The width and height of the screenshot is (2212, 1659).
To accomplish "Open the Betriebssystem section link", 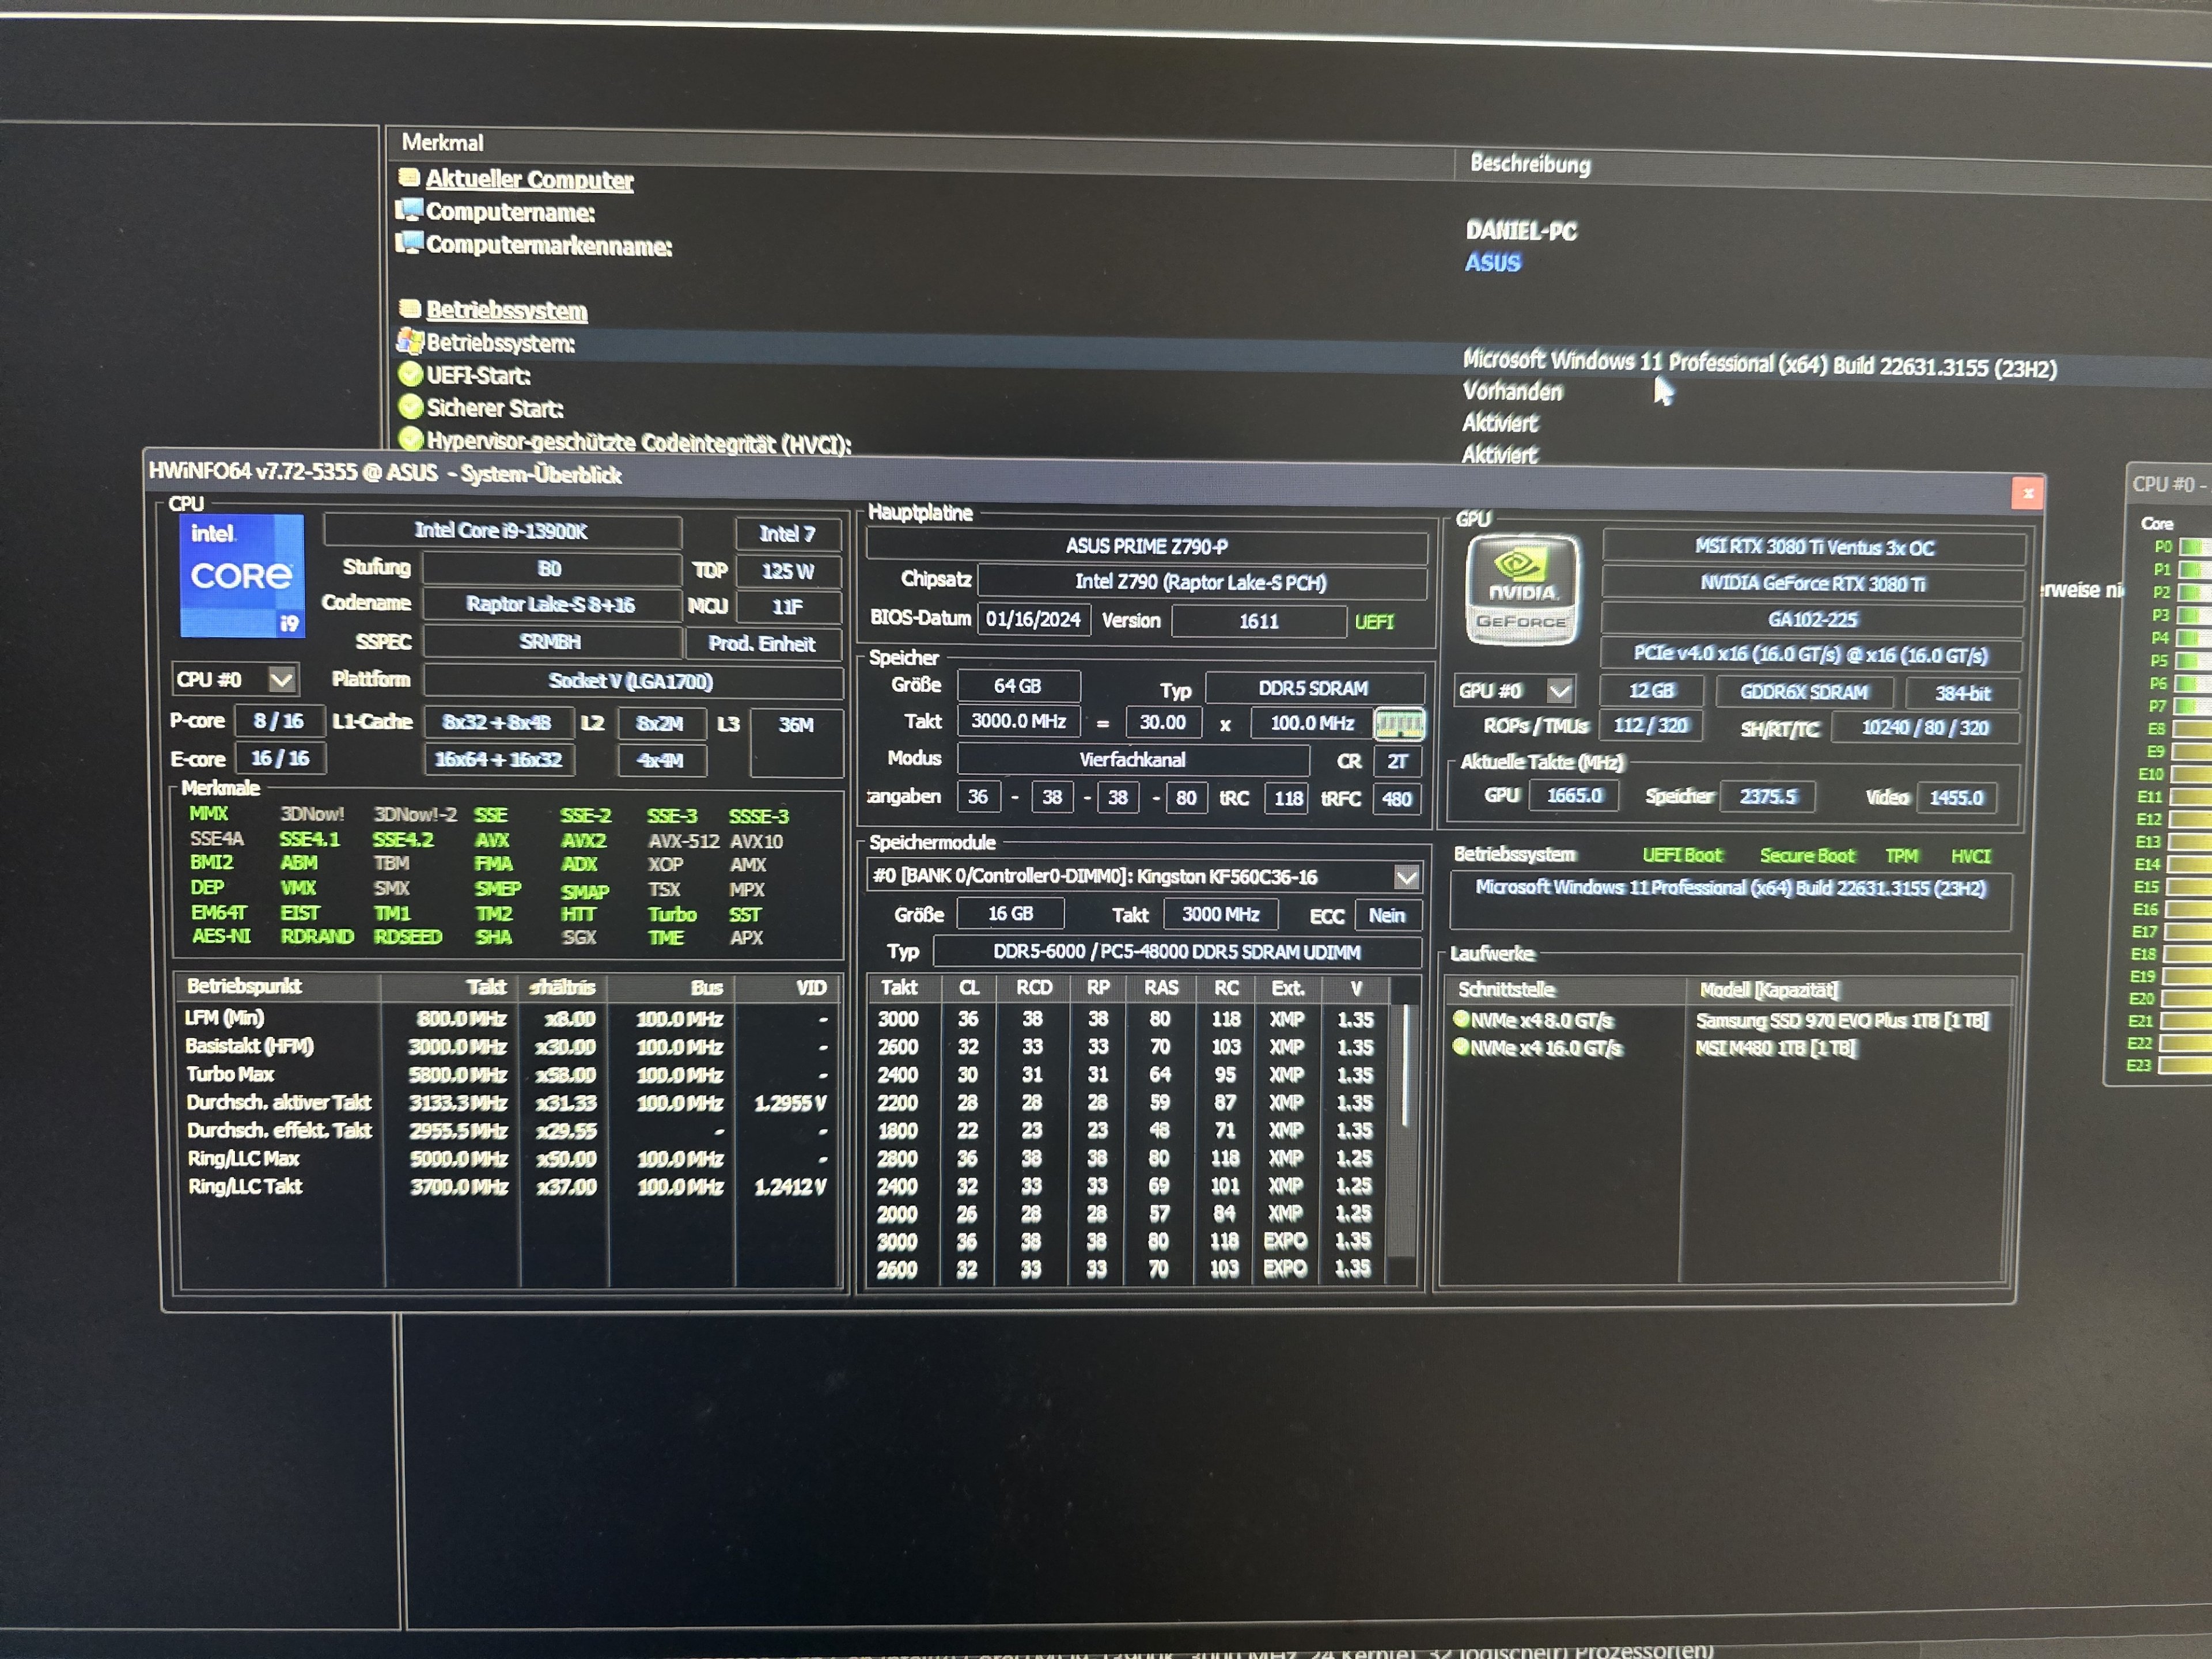I will pyautogui.click(x=506, y=310).
